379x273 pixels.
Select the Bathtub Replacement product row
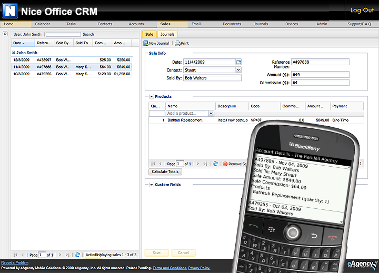(256, 120)
